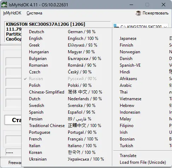Choose Vietnamese language

[142, 99]
